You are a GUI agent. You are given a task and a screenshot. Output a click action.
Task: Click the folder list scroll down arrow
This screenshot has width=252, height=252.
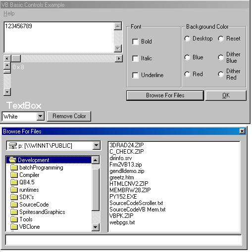pyautogui.click(x=96, y=227)
